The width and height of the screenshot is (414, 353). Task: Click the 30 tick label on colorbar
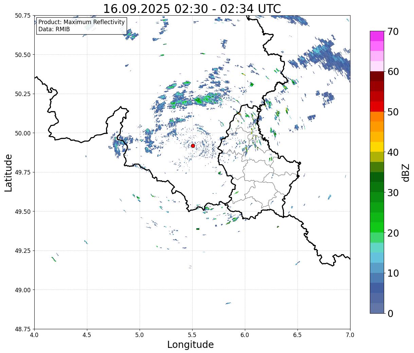click(393, 192)
